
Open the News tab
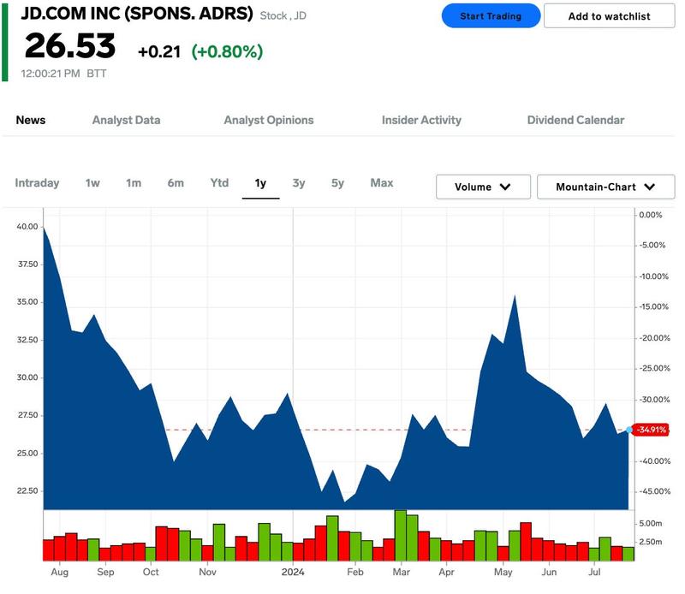pyautogui.click(x=31, y=120)
